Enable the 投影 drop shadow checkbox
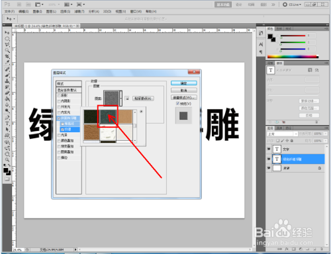 click(59, 95)
